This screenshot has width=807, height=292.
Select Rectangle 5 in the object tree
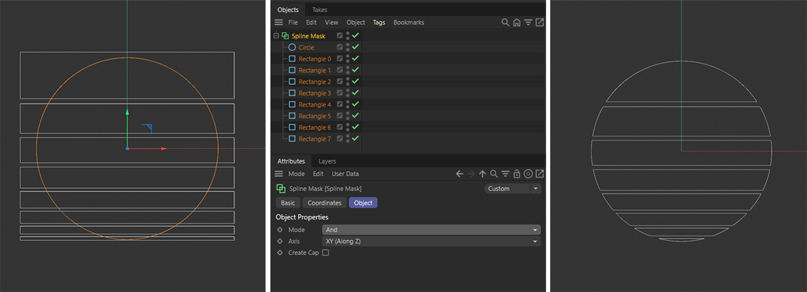[x=315, y=116]
